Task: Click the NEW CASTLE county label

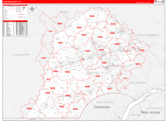Action: point(105,102)
